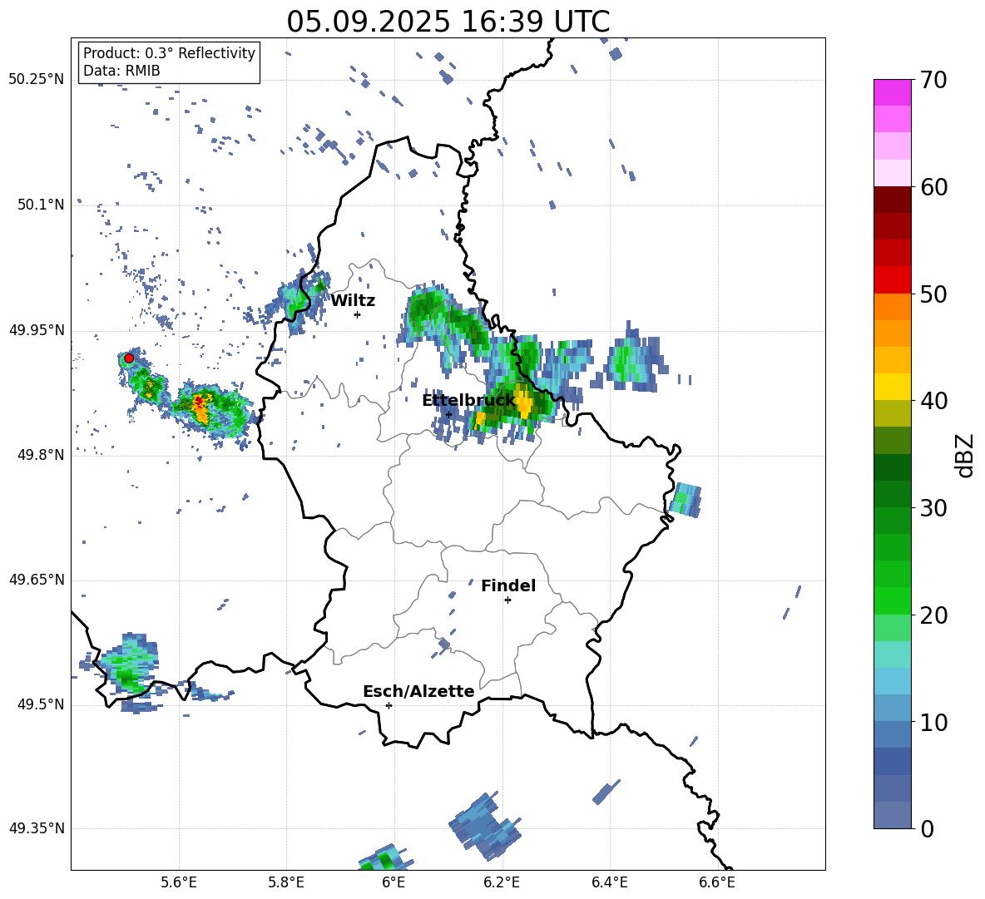Screen dimensions: 985x899
Task: Click the 49.5°N latitude label
Action: point(41,704)
